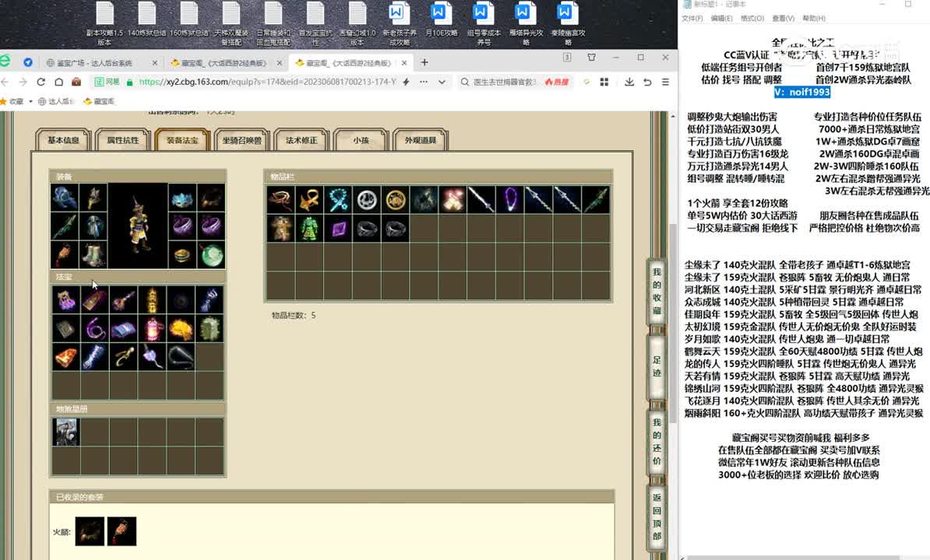Select the 装备法宝 tab

point(183,140)
